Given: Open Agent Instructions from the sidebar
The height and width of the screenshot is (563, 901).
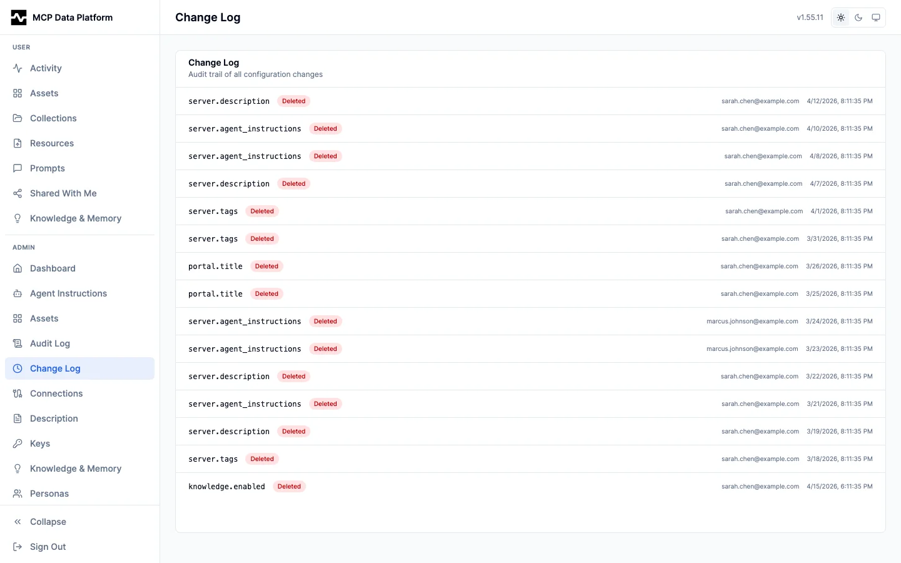Looking at the screenshot, I should click(68, 293).
